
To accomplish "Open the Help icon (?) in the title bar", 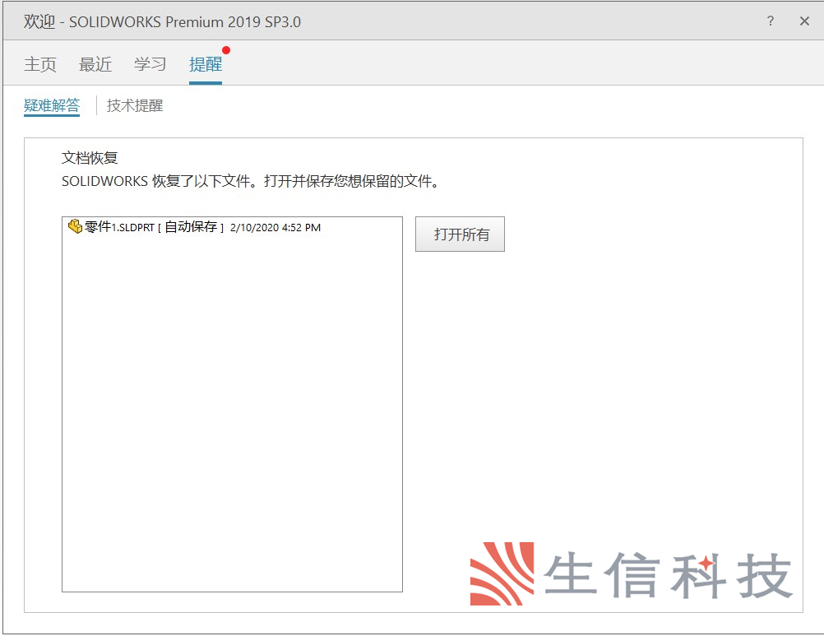I will [770, 21].
